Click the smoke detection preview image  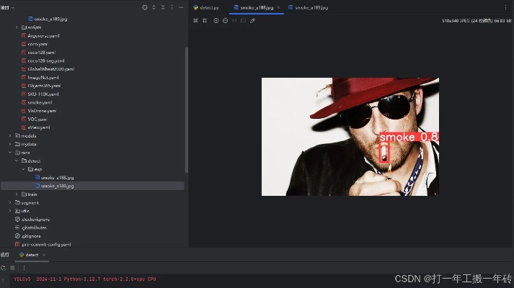tap(350, 137)
